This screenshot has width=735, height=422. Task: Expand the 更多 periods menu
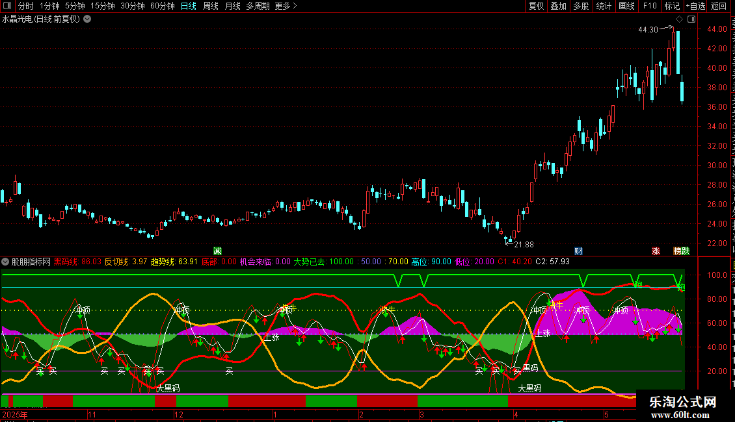point(286,6)
